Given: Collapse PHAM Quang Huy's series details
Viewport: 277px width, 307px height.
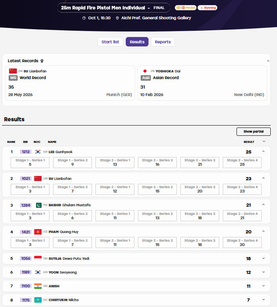Looking at the screenshot, I should point(263,231).
